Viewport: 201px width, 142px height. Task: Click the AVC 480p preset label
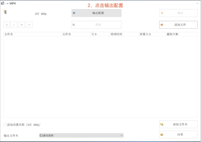(41, 14)
